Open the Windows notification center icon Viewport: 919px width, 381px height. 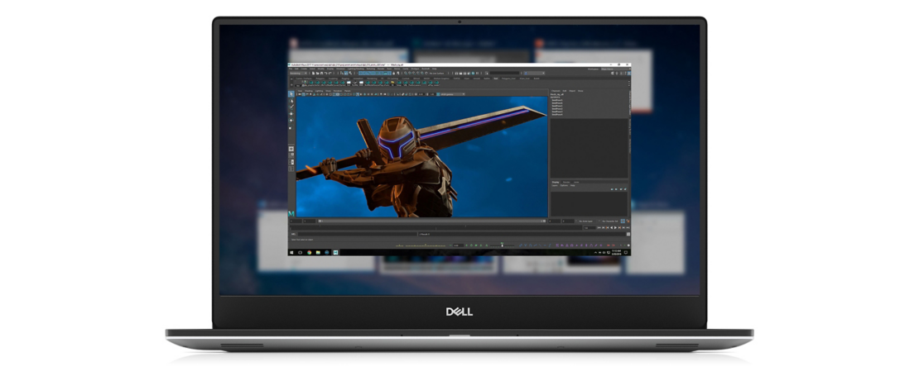(625, 252)
